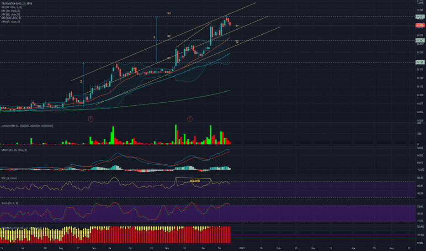Click the lowest dashed-line price tag
Image resolution: width=426 pixels, height=251 pixels.
pyautogui.click(x=420, y=63)
